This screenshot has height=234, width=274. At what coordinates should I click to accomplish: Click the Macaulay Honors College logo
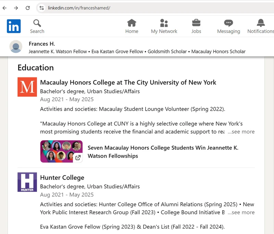[27, 87]
